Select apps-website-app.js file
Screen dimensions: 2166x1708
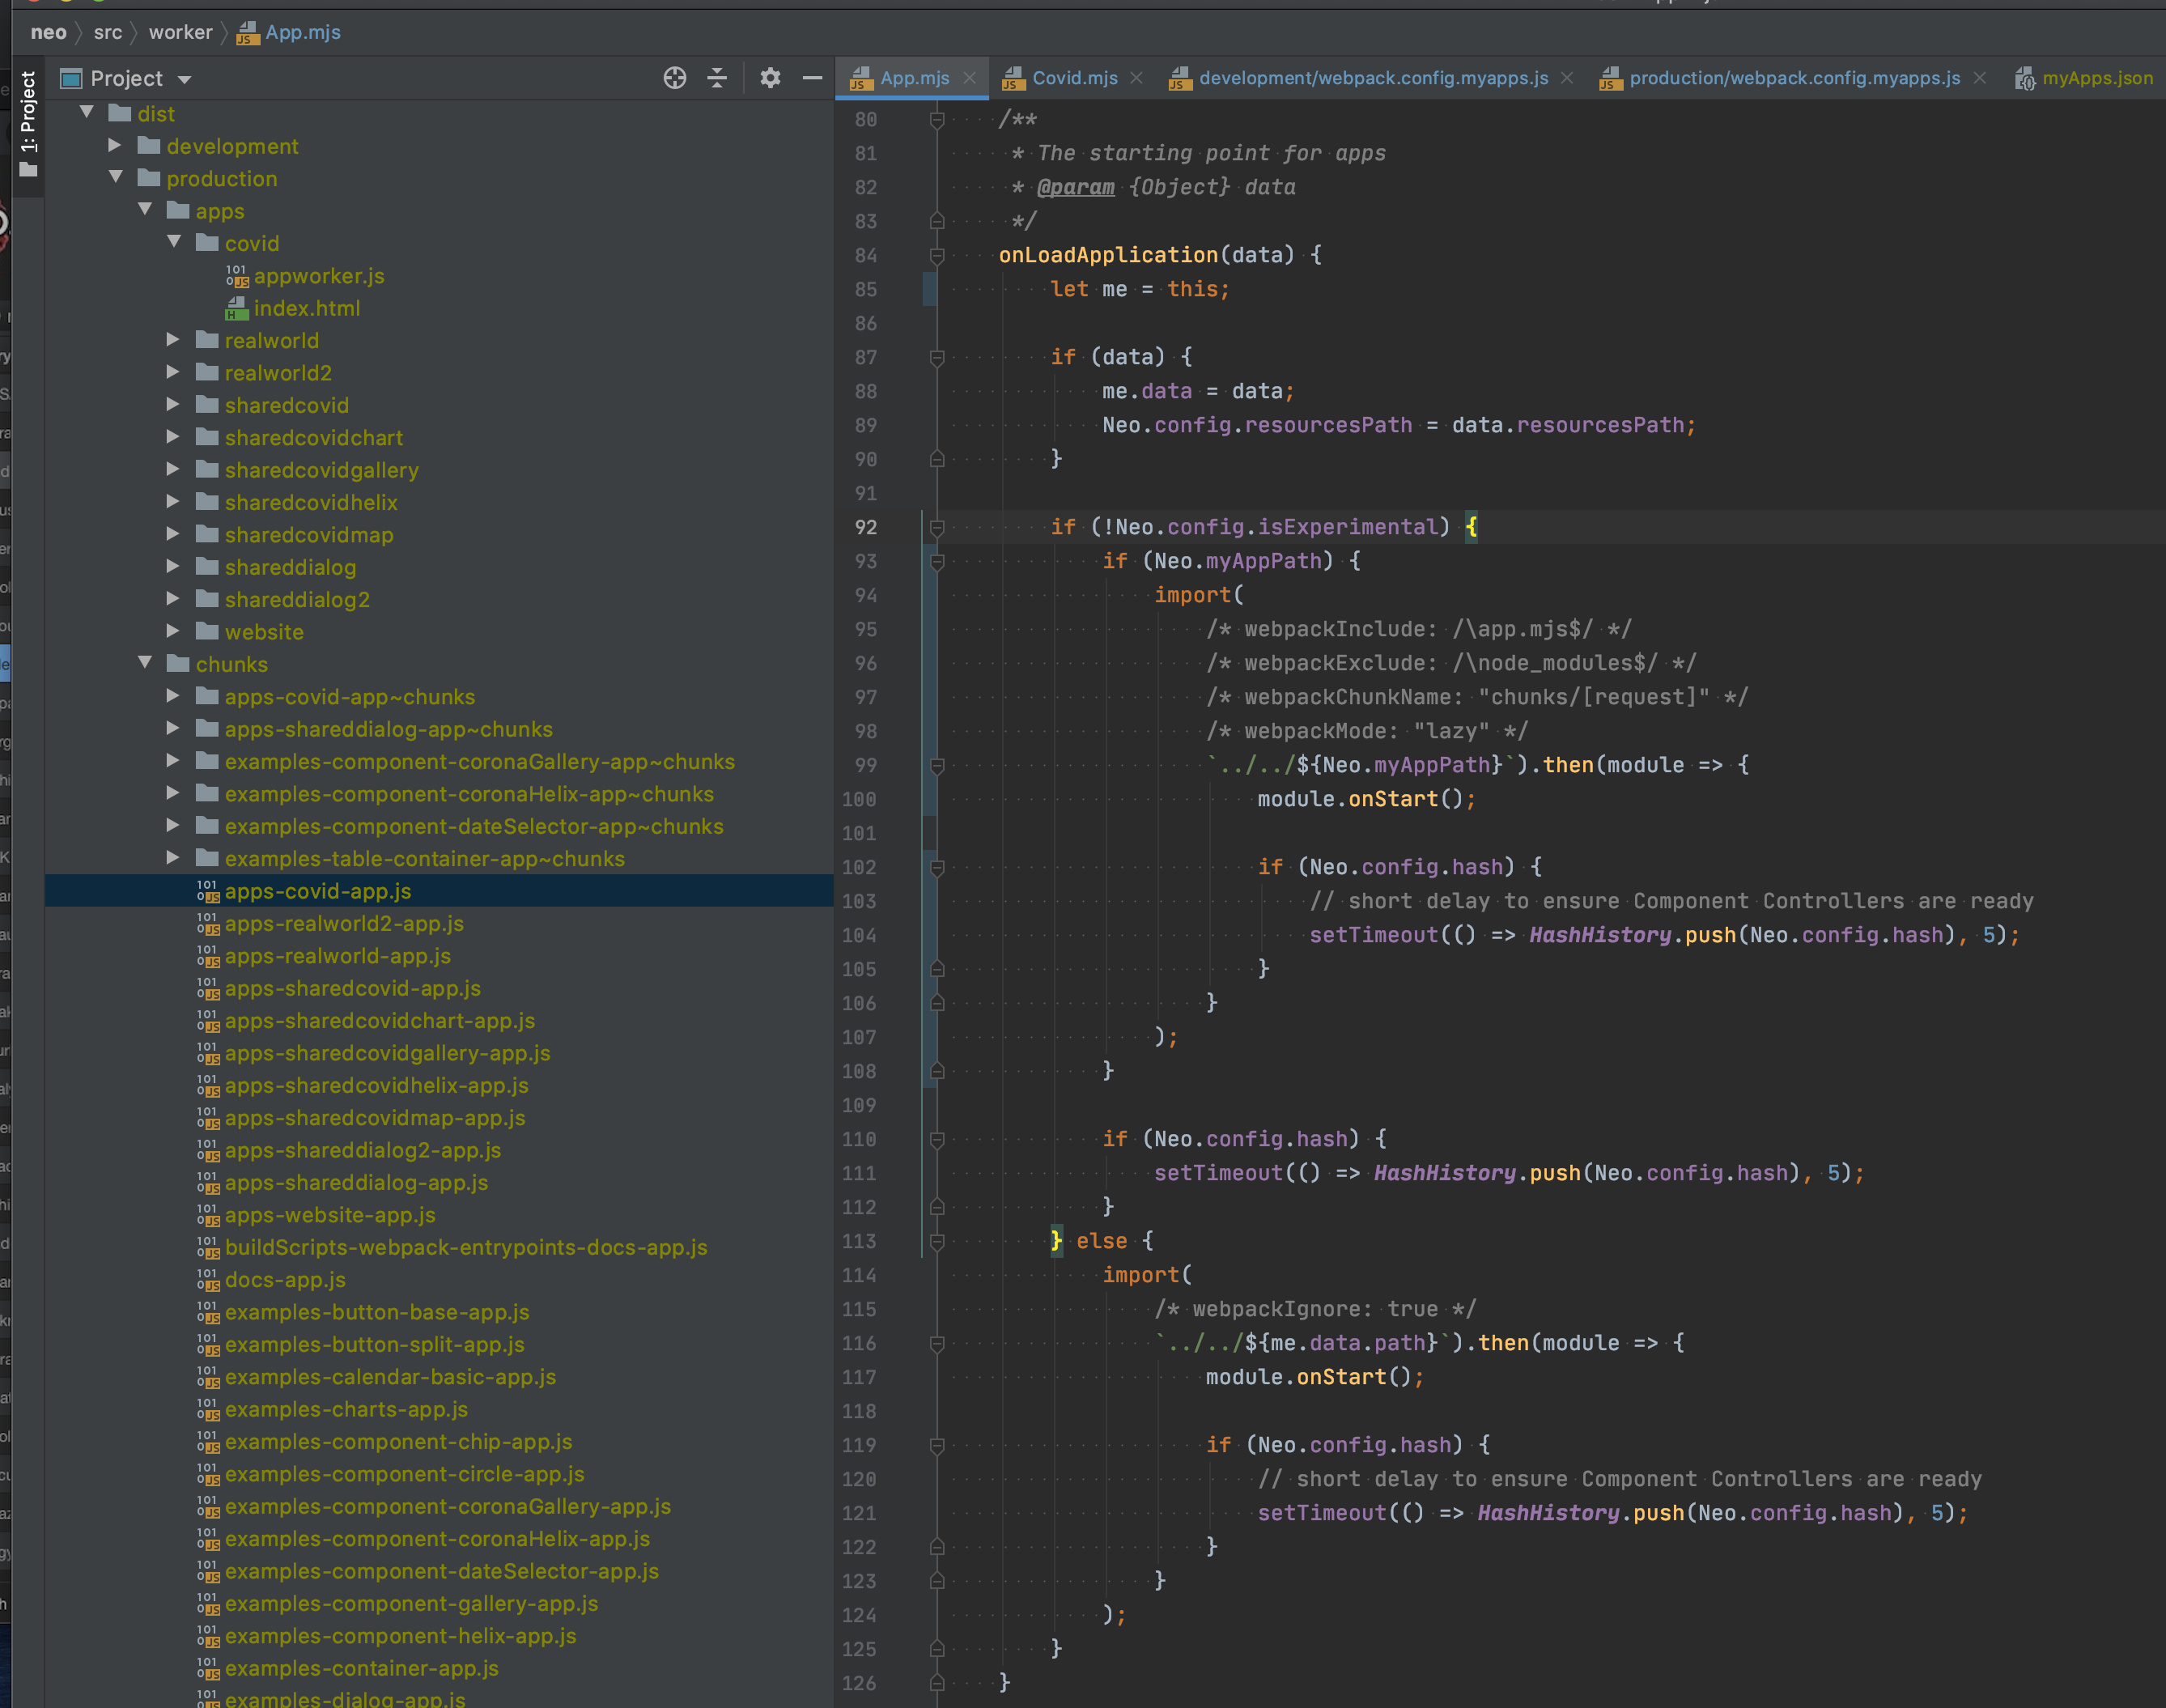[x=330, y=1214]
